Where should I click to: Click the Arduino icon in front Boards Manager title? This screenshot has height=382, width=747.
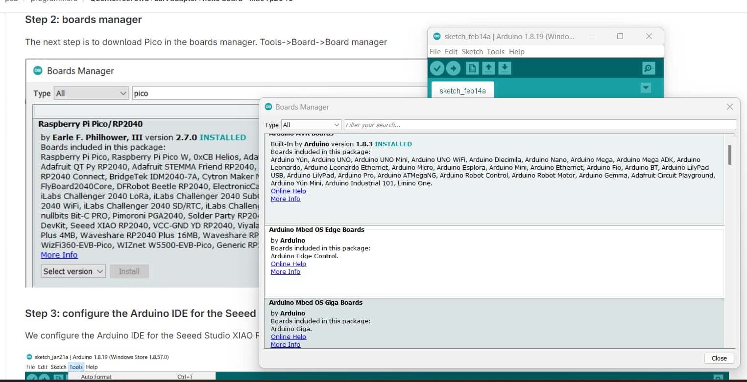(268, 107)
